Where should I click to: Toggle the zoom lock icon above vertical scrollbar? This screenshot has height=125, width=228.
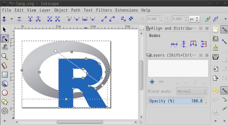pyautogui.click(x=141, y=27)
